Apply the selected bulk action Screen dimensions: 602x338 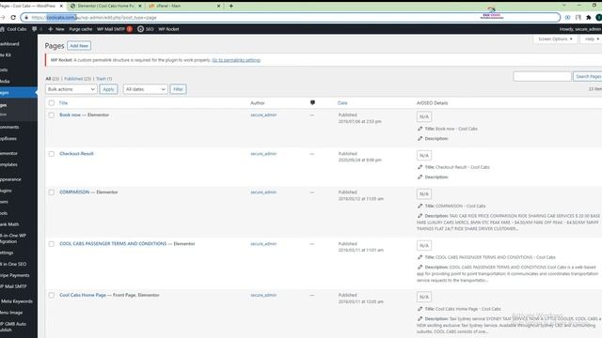click(109, 89)
